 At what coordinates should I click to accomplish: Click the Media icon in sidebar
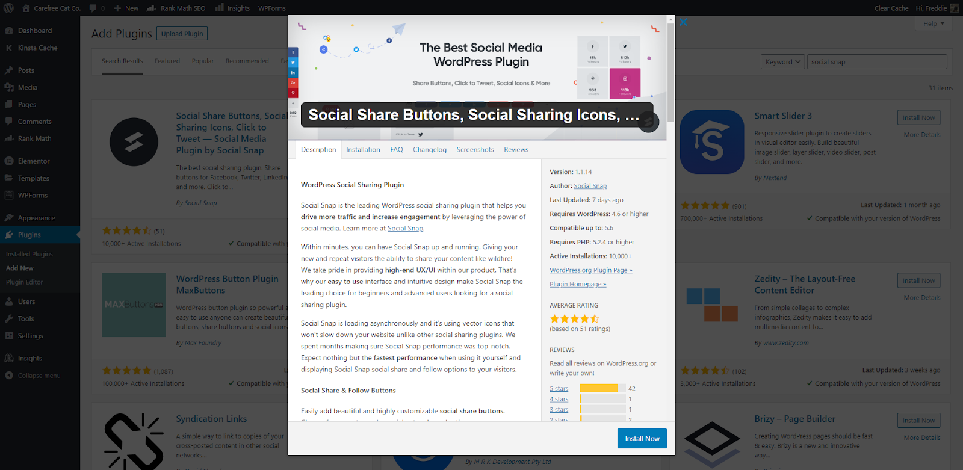(x=9, y=87)
